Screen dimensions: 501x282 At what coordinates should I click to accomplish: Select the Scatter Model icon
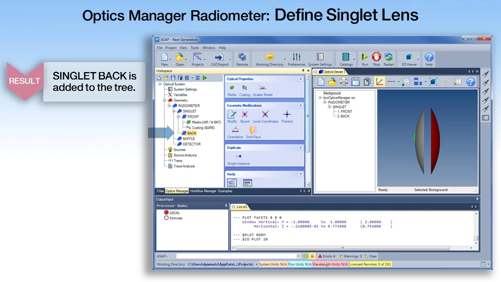[262, 88]
